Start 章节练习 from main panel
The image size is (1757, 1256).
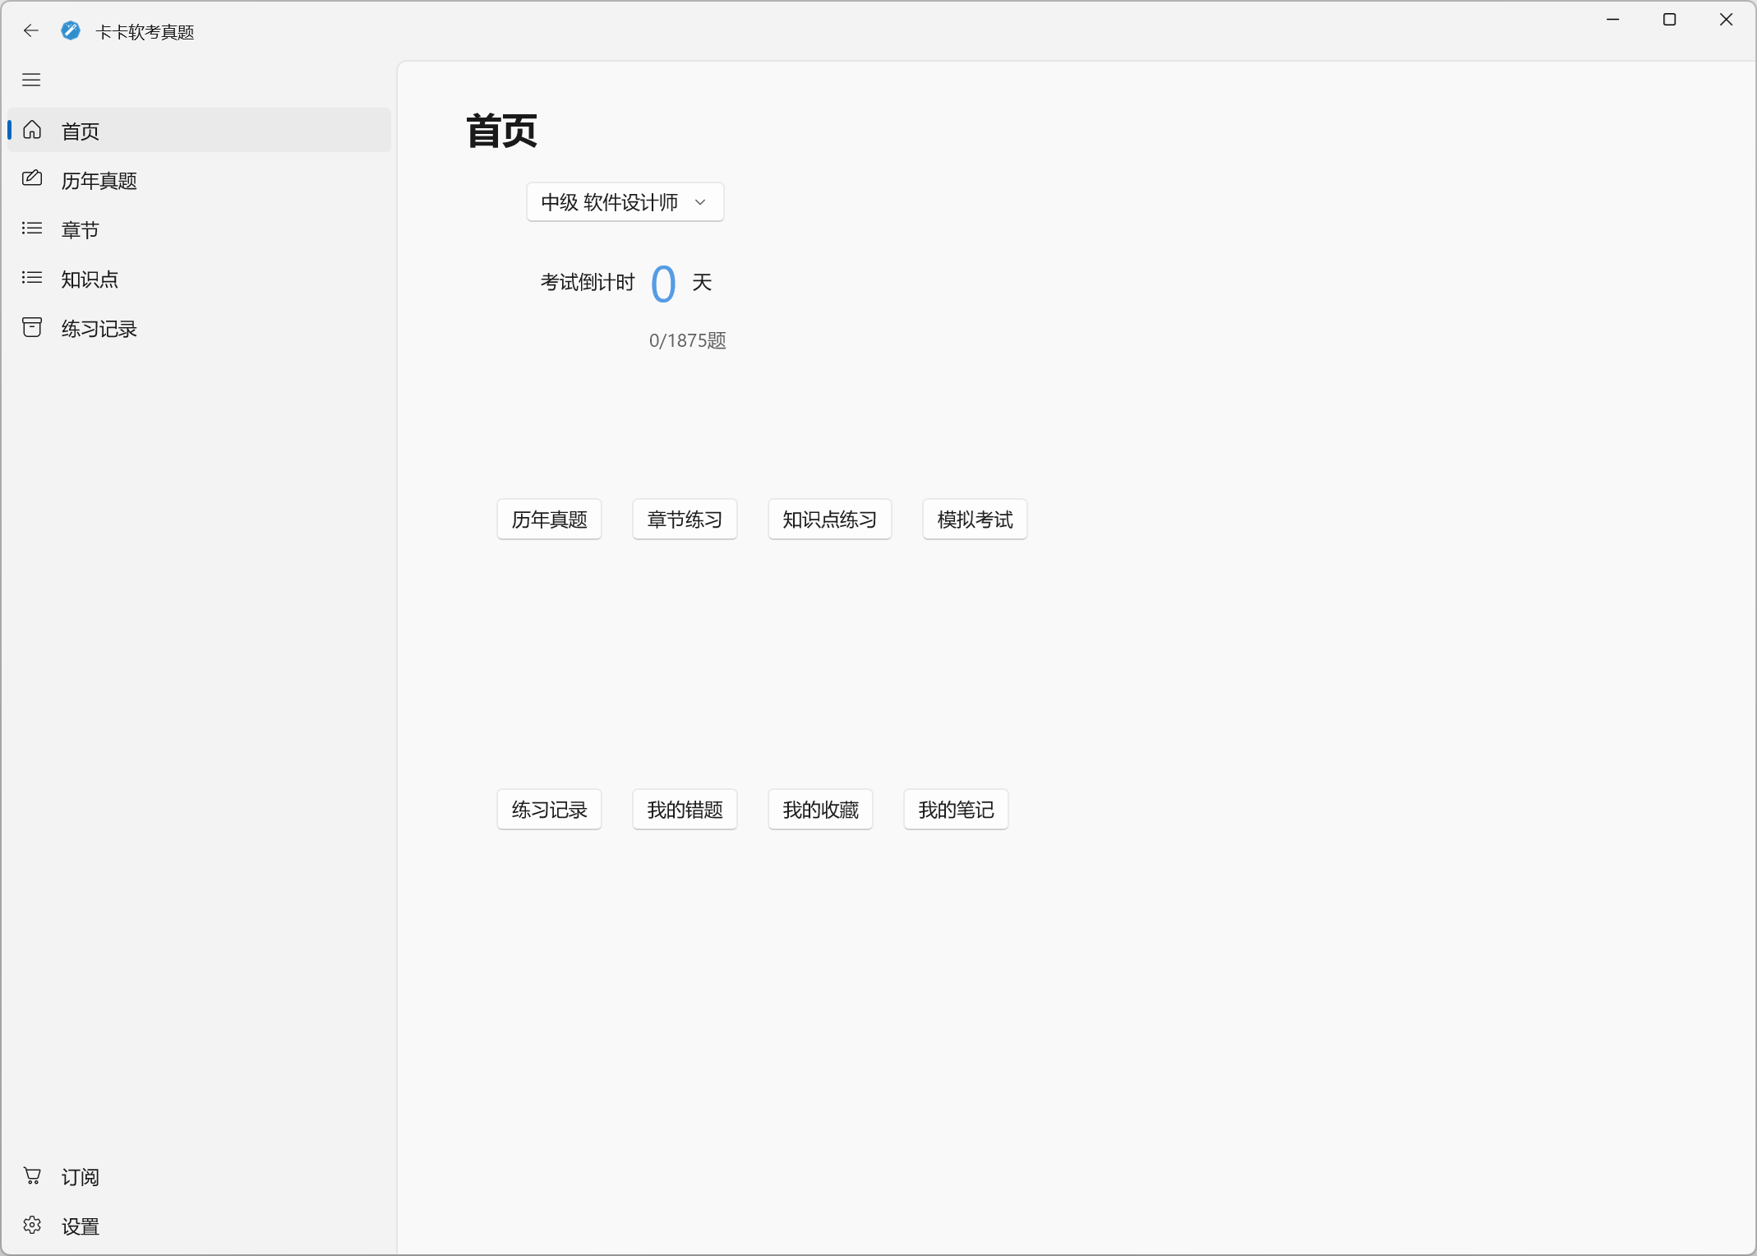tap(685, 519)
